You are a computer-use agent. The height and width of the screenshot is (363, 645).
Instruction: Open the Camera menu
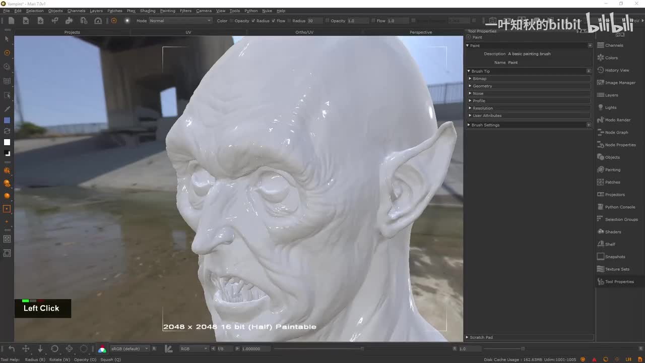(x=204, y=11)
